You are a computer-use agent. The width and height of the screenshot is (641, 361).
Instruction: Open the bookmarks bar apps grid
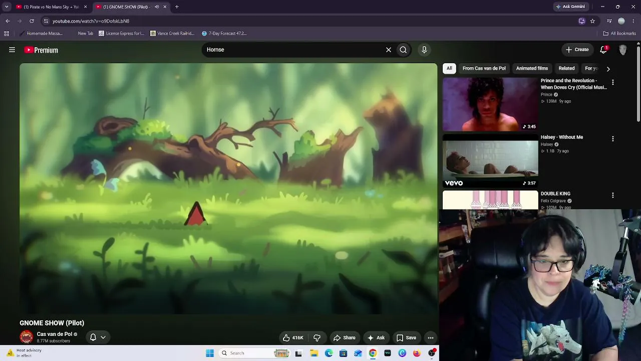pos(7,34)
